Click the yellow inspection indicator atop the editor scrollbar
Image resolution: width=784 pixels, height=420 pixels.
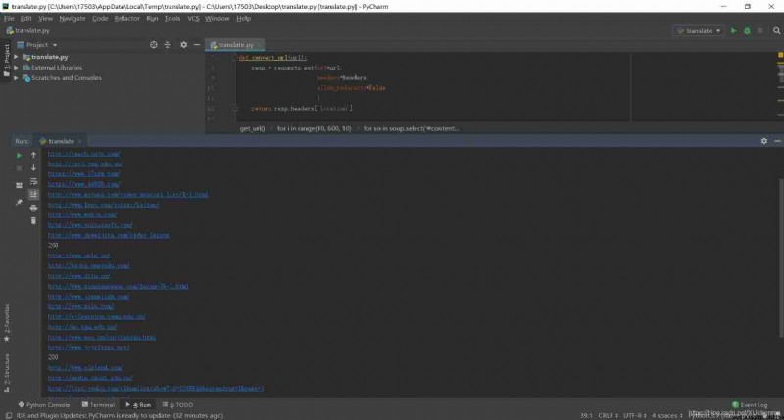coord(780,55)
